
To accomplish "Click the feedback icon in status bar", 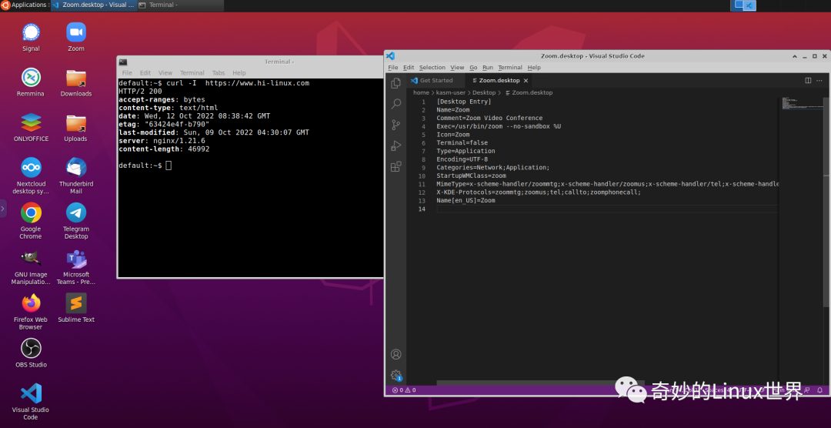I will pos(807,390).
